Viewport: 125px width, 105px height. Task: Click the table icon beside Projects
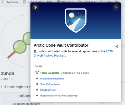pos(59,2)
